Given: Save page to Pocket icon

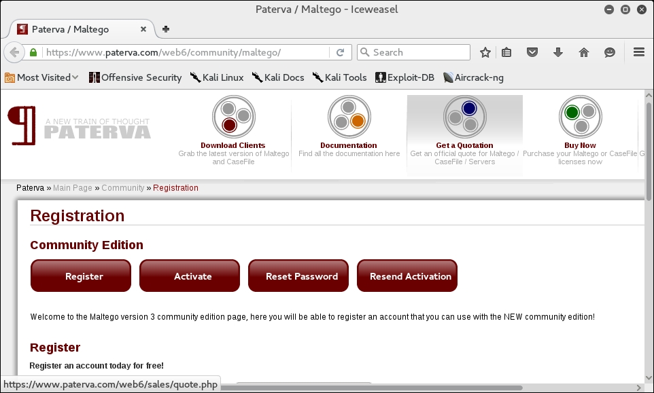Looking at the screenshot, I should coord(532,52).
